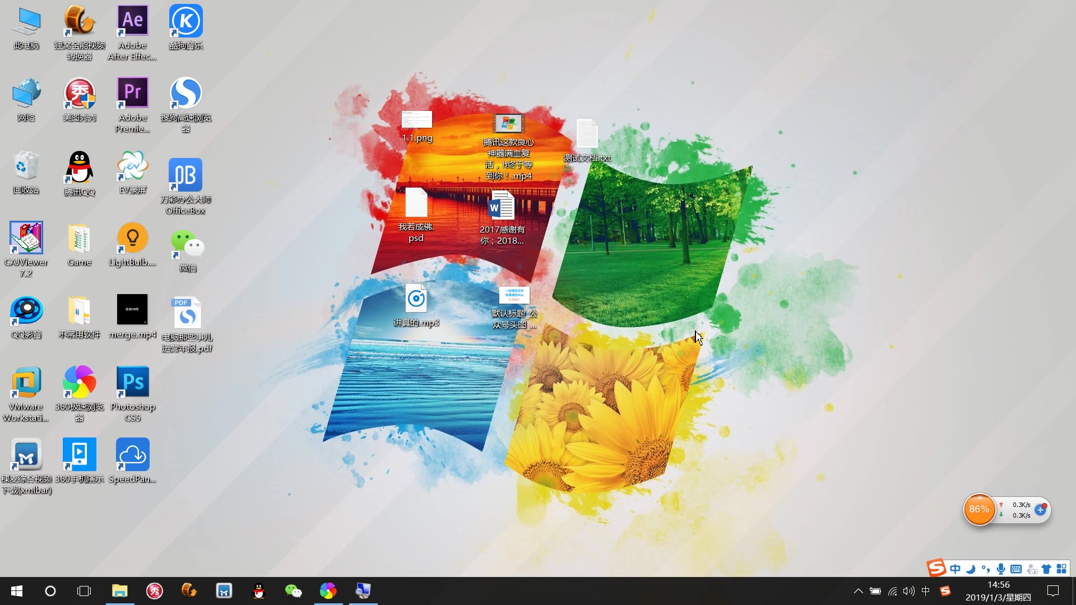The width and height of the screenshot is (1076, 605).
Task: Open the 不常用软件 folder
Action: pyautogui.click(x=80, y=317)
